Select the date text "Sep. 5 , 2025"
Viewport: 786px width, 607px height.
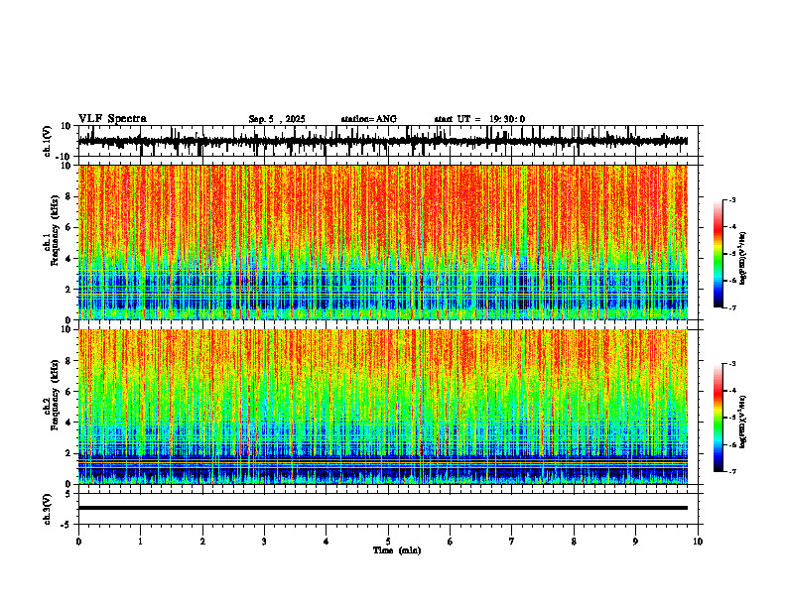point(277,119)
